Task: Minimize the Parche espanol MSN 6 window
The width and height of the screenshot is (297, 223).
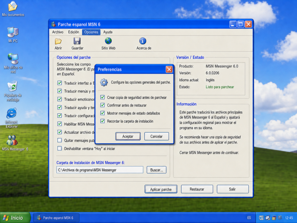Action: (x=233, y=24)
